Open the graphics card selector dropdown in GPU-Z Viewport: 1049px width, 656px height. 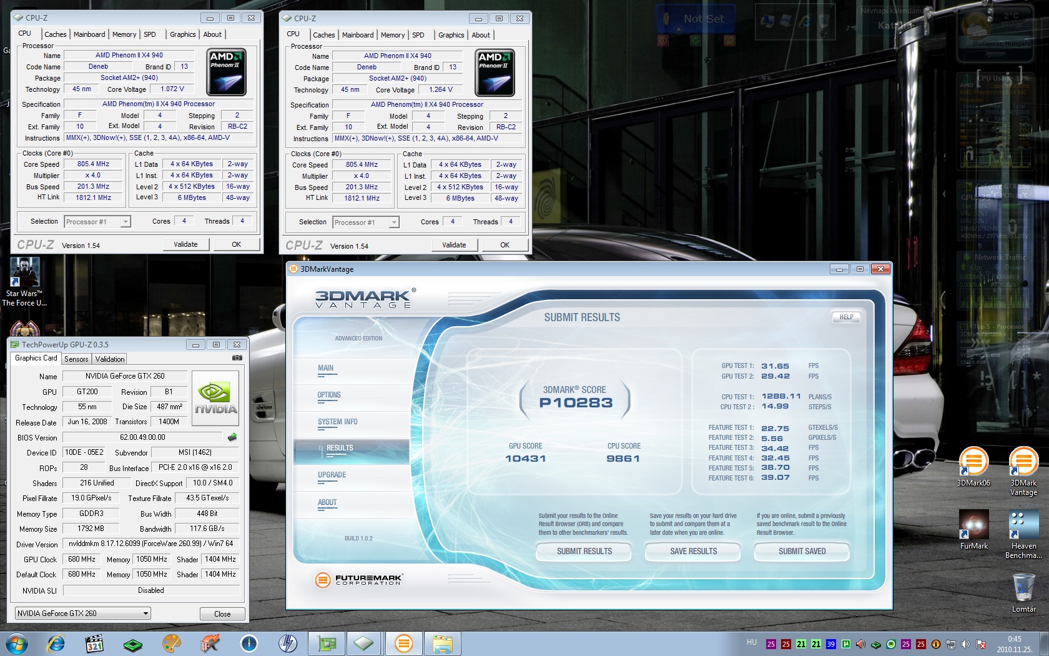click(x=82, y=614)
